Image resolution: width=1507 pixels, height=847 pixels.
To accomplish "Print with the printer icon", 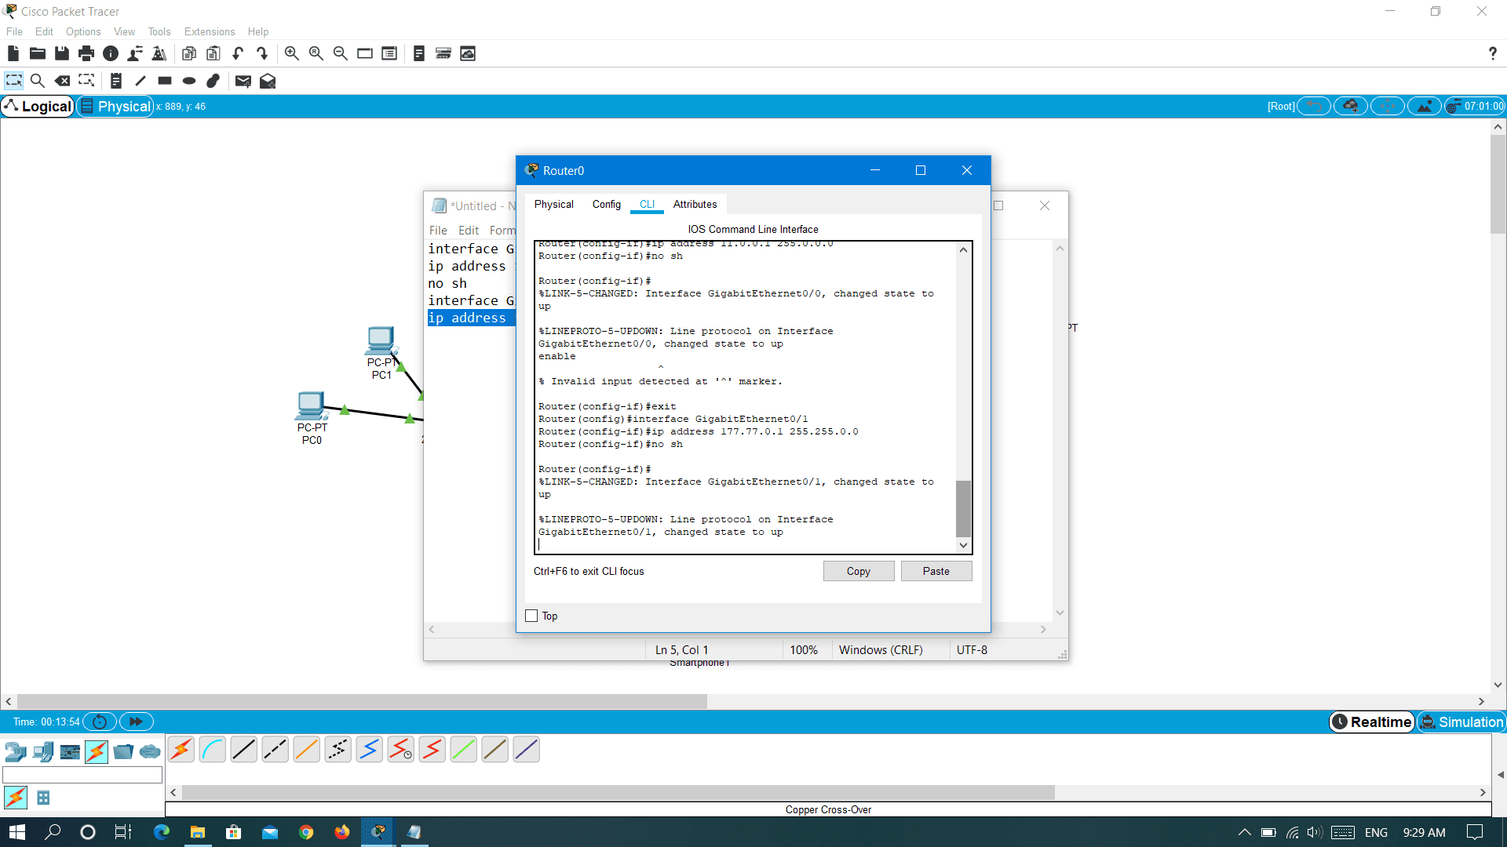I will tap(86, 53).
